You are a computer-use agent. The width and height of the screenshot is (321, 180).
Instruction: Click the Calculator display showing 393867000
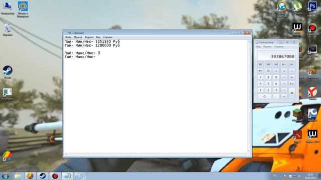pos(276,55)
